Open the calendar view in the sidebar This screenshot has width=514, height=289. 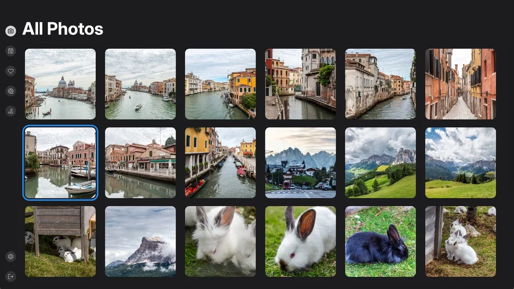pos(11,51)
